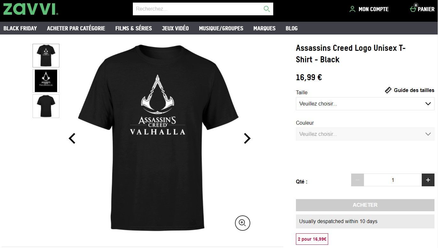Expand the Taille size dropdown
This screenshot has height=248, width=438.
click(365, 104)
